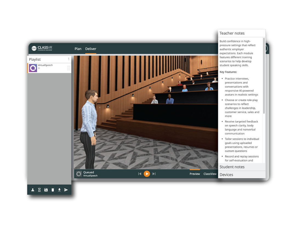Select the Deliver tab

click(91, 49)
